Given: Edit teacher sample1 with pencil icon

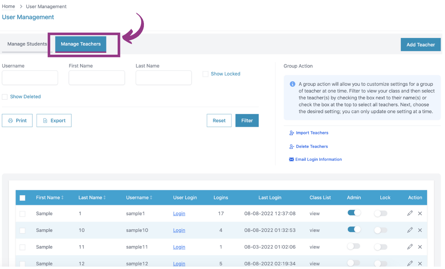Looking at the screenshot, I should point(410,213).
